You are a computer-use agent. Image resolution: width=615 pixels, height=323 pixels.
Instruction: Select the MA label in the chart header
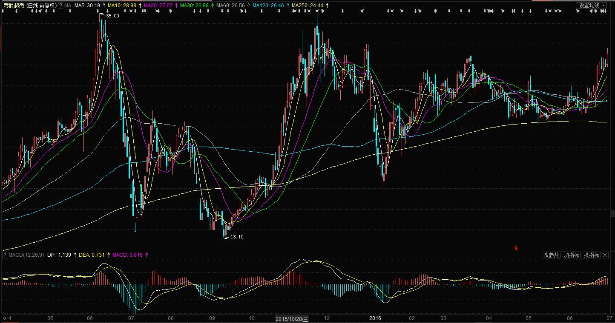point(68,6)
